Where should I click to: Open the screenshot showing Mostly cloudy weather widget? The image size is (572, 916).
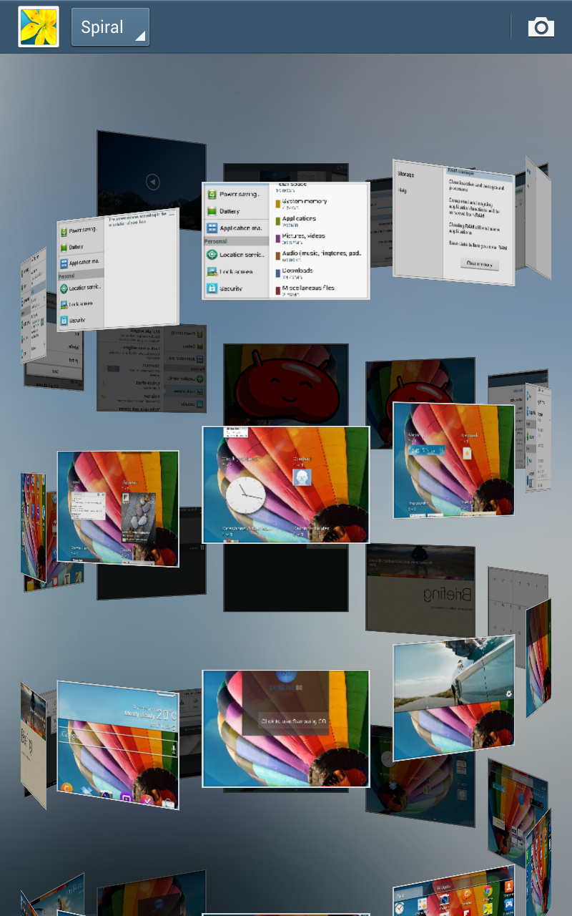click(118, 744)
